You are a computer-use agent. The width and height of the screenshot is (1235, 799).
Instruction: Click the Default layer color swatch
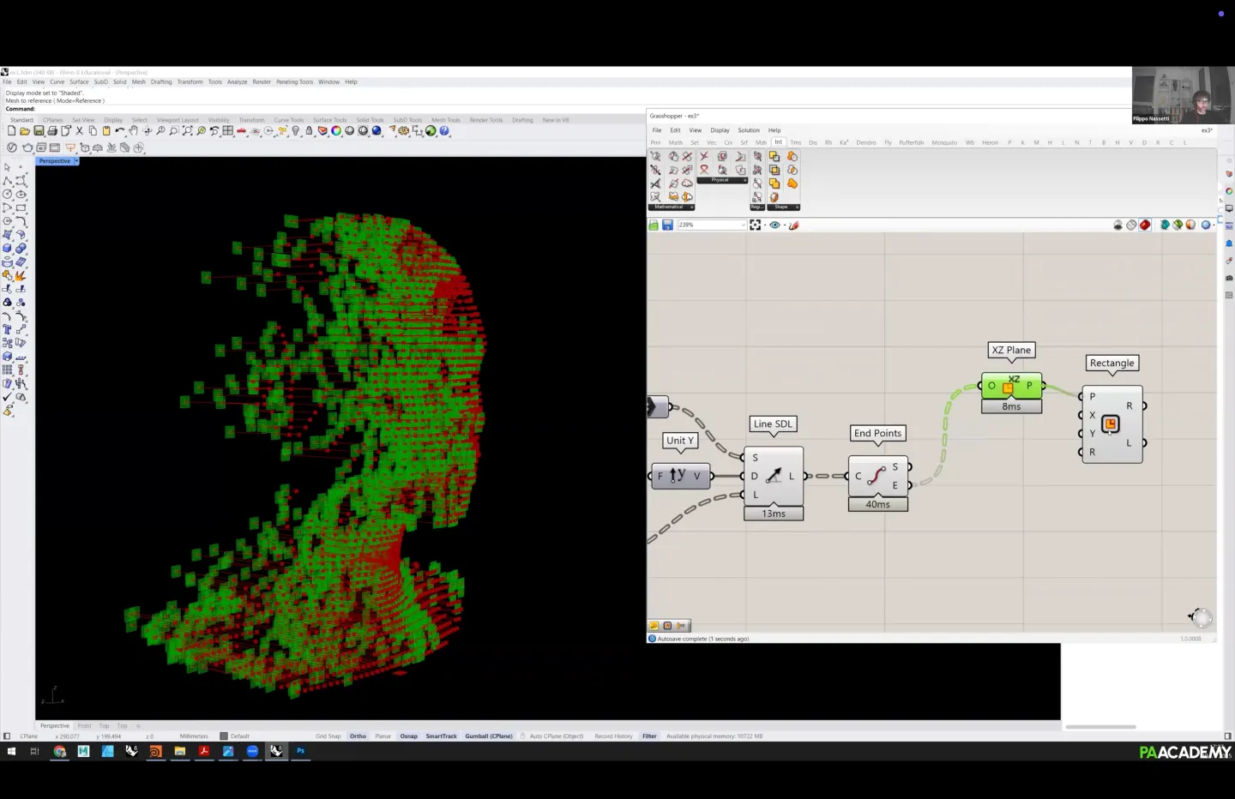click(224, 736)
